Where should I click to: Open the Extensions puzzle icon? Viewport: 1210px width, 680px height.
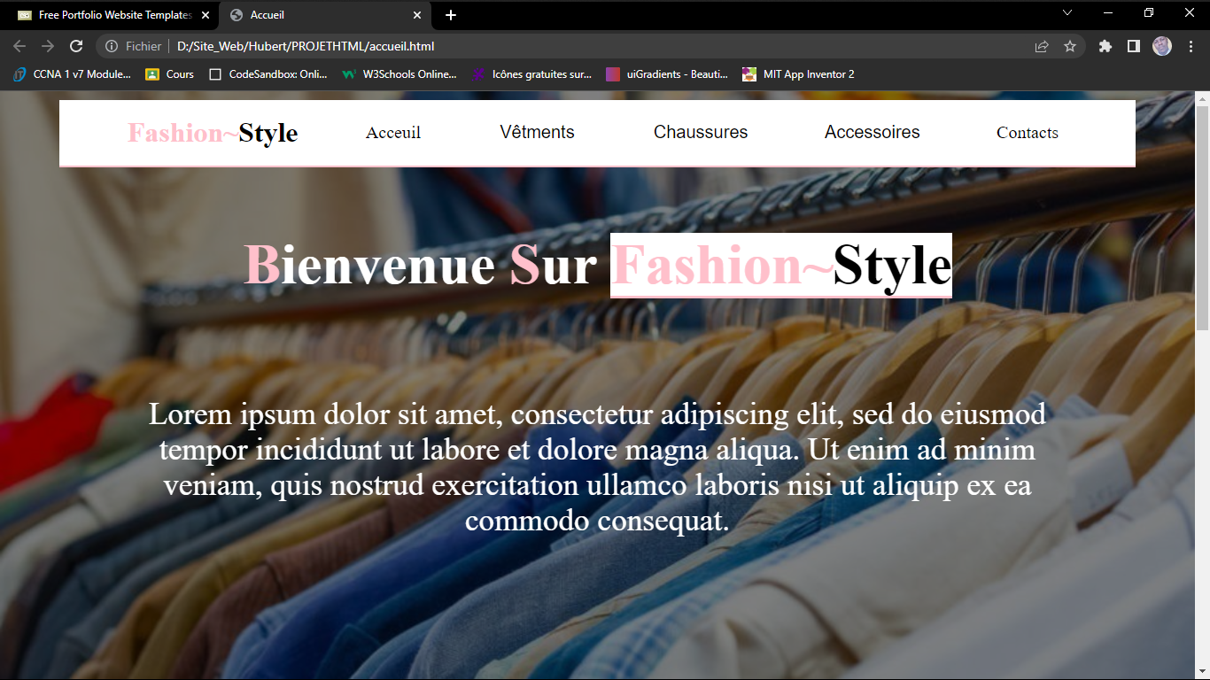click(1105, 46)
